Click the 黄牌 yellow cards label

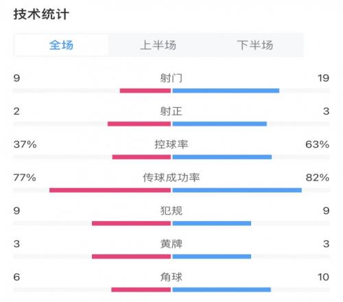click(171, 244)
